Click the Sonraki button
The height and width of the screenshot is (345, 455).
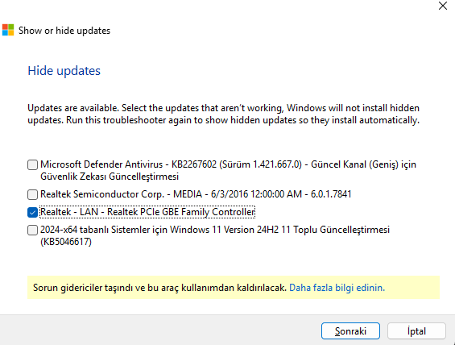pos(350,330)
